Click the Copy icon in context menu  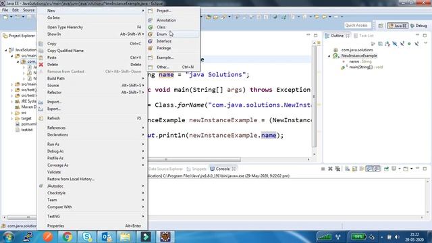tap(41, 43)
